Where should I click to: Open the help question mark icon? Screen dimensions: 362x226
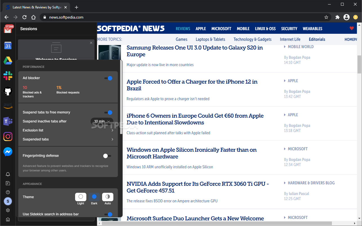(8, 192)
